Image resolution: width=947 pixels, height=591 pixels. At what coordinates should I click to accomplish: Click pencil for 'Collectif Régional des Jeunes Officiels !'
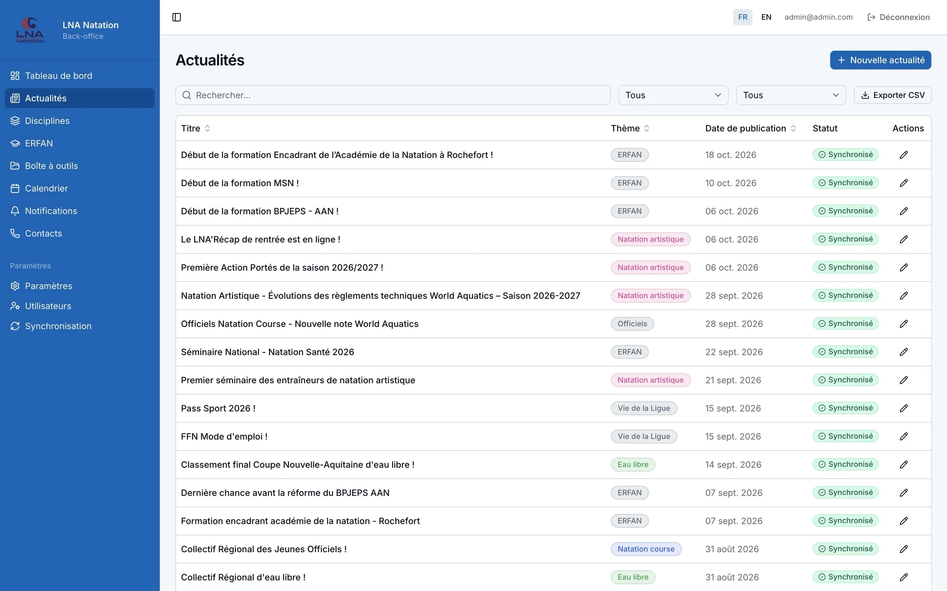point(903,549)
